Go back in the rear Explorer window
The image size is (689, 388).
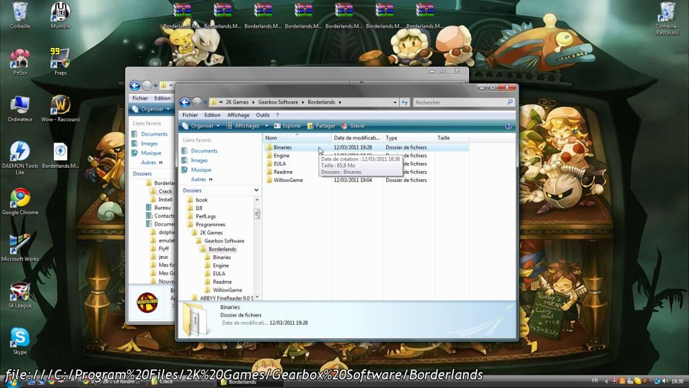(x=135, y=86)
